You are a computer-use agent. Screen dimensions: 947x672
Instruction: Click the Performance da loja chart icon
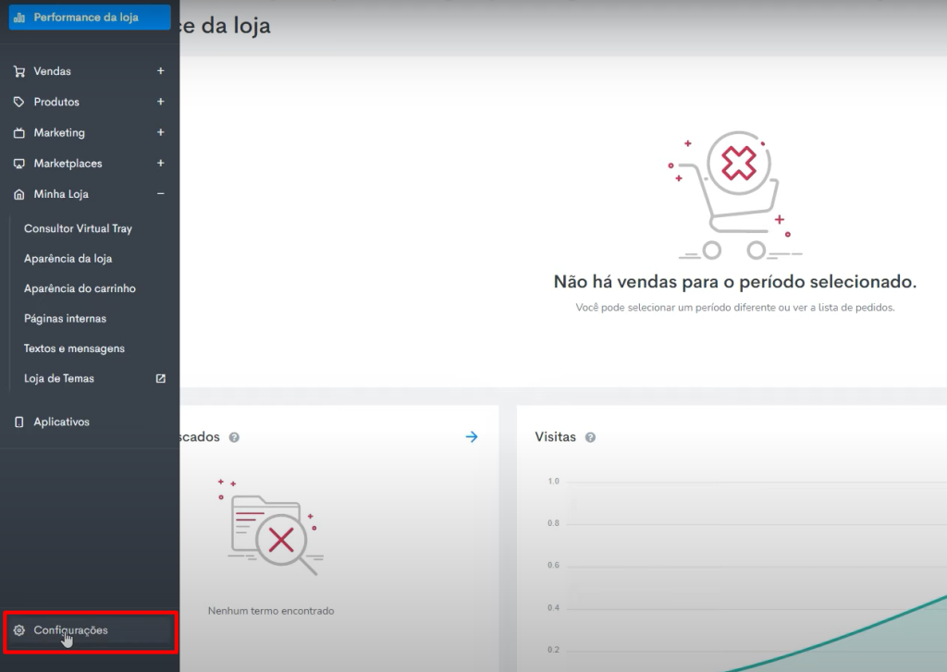[20, 17]
